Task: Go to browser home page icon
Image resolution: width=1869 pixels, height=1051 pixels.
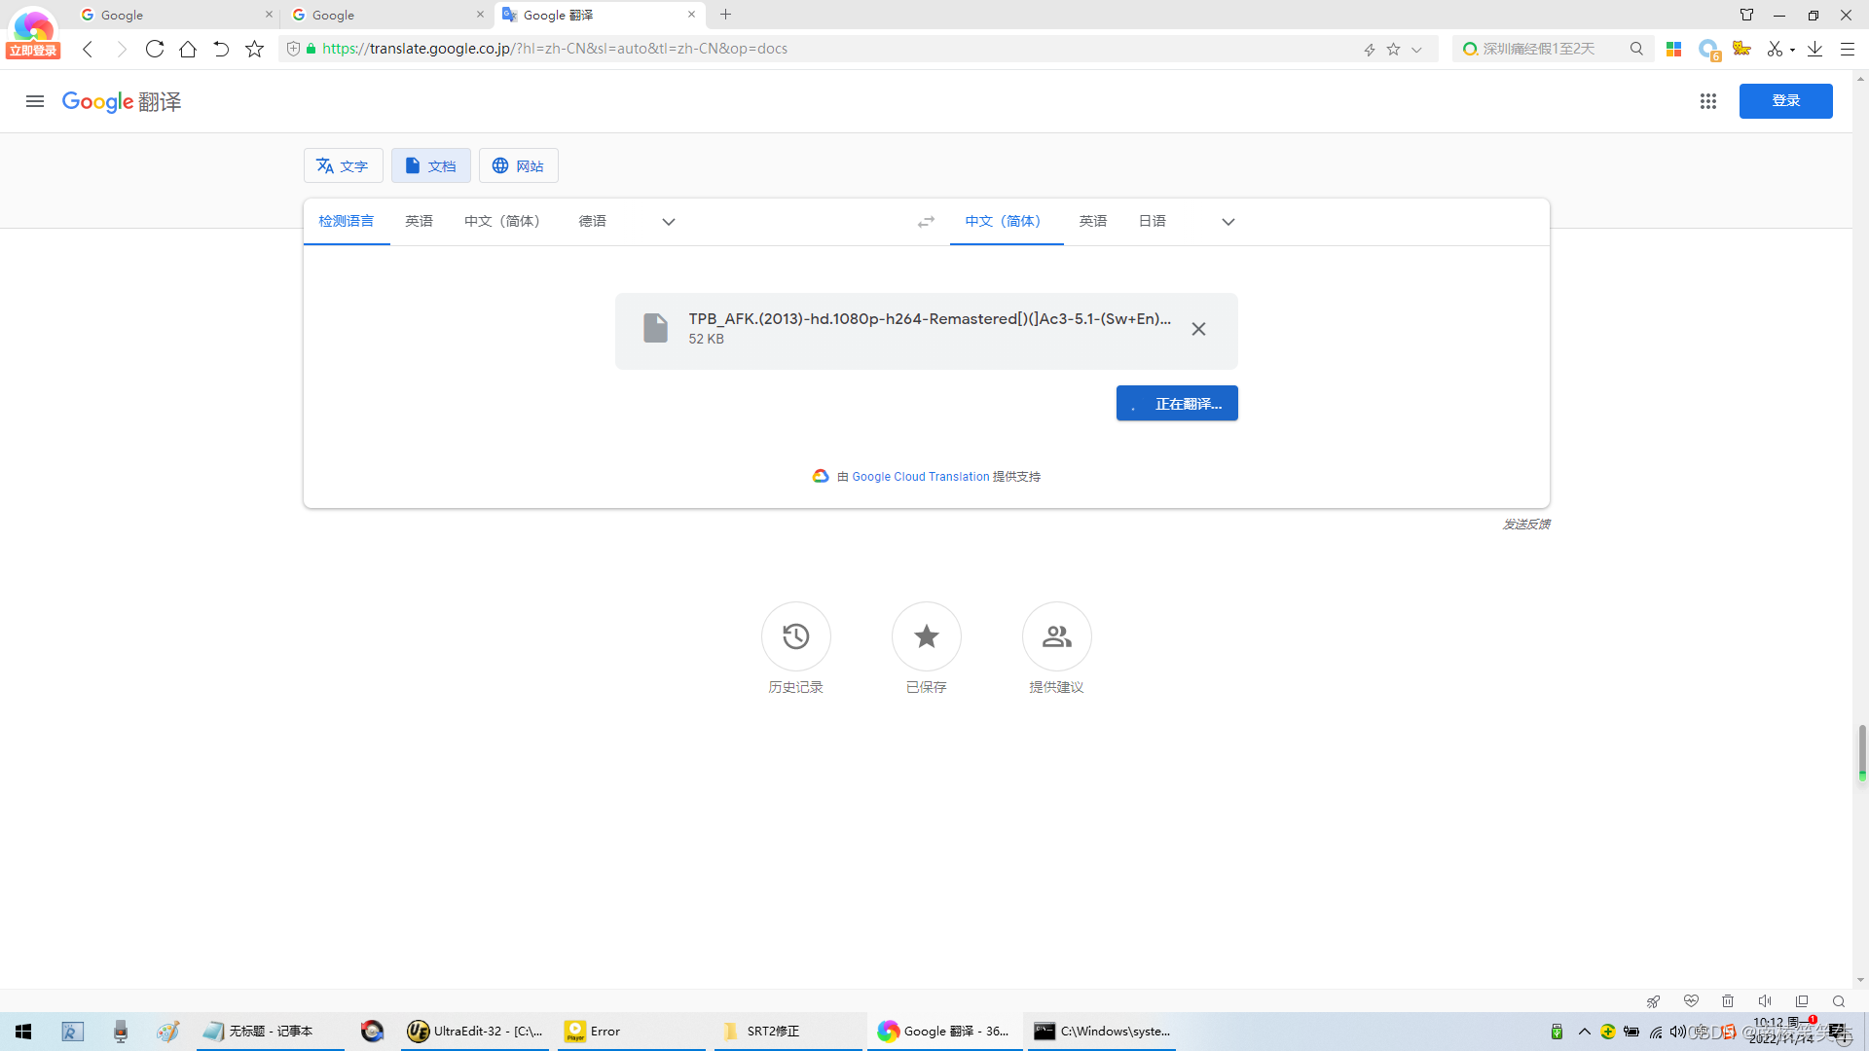Action: tap(188, 49)
